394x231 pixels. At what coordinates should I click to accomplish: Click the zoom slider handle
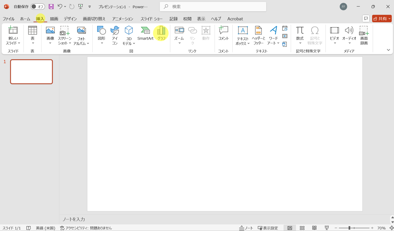(x=349, y=228)
